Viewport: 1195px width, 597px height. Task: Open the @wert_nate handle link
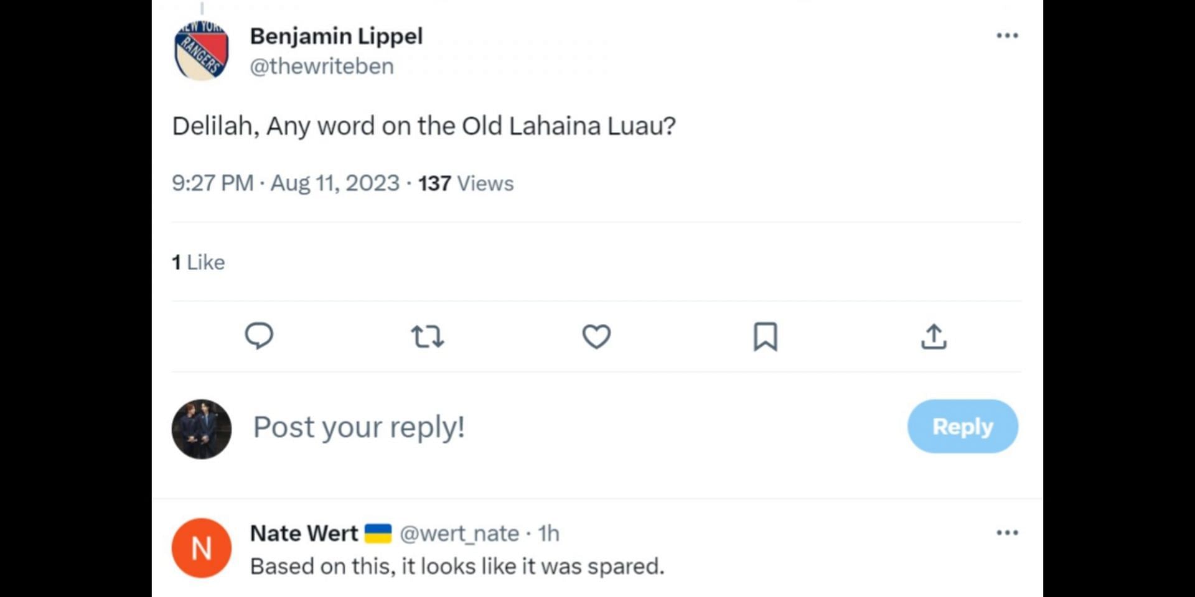459,534
